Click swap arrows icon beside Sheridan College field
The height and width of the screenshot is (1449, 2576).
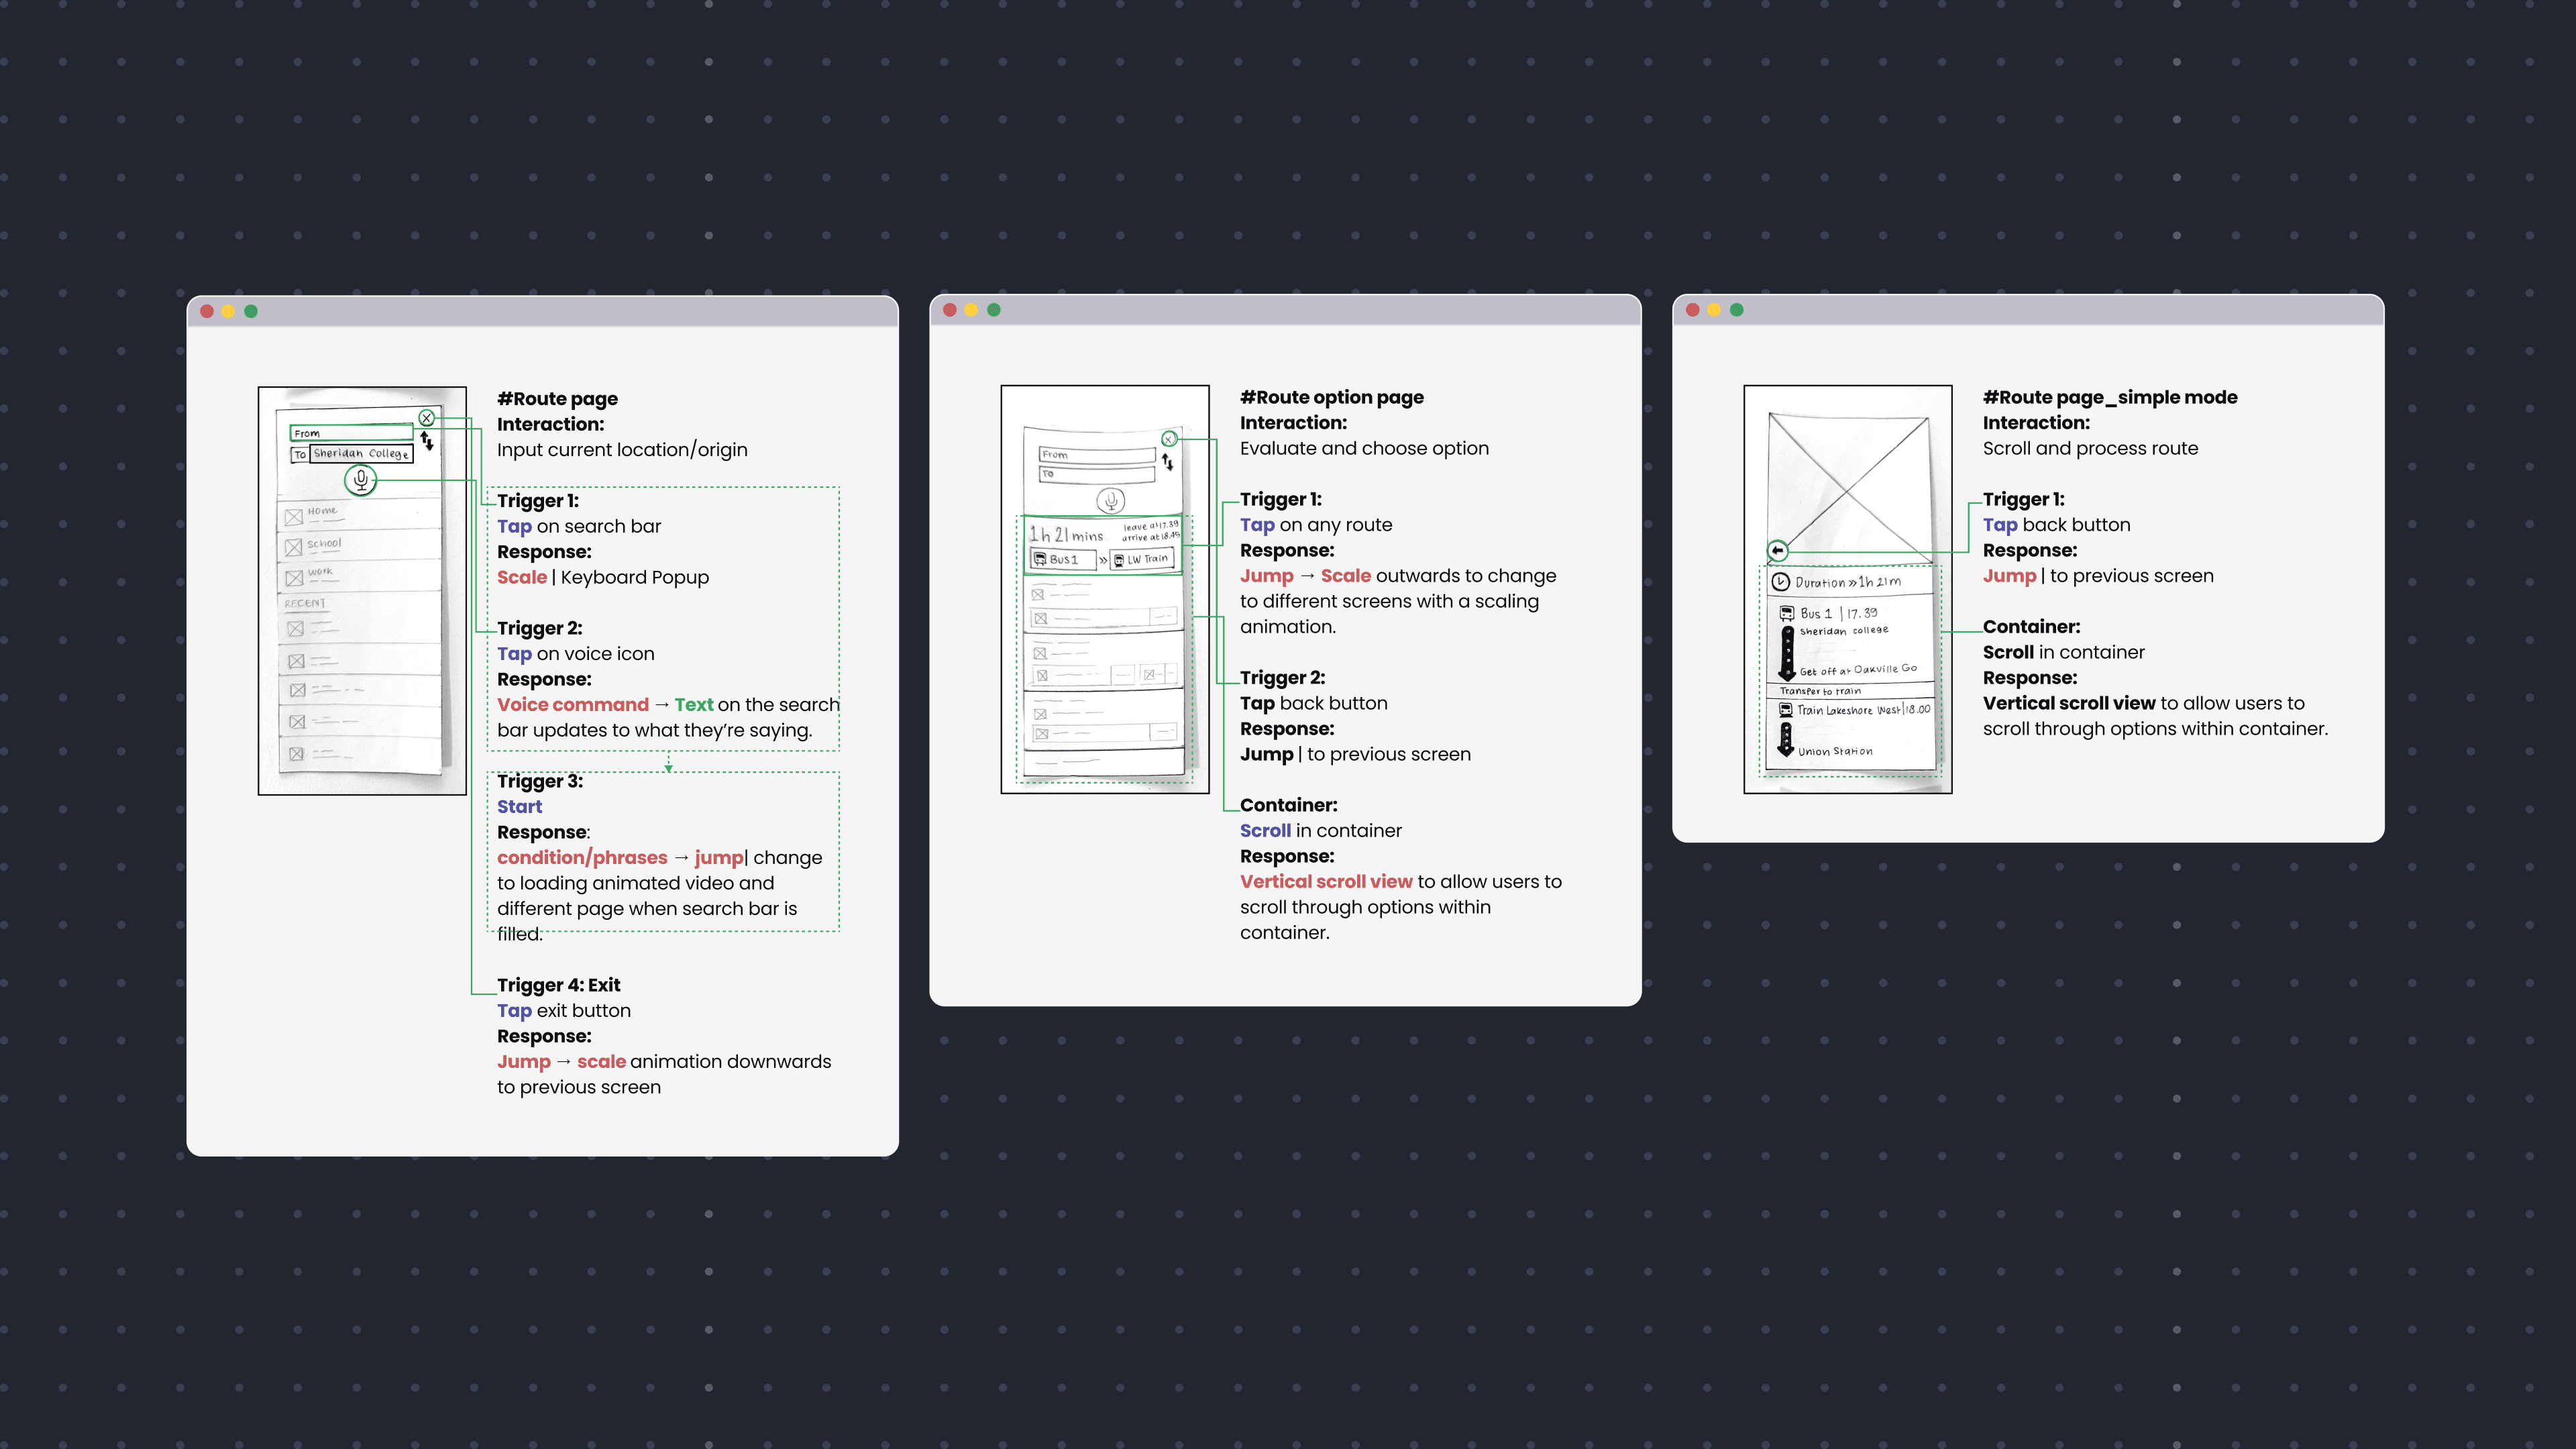point(427,441)
